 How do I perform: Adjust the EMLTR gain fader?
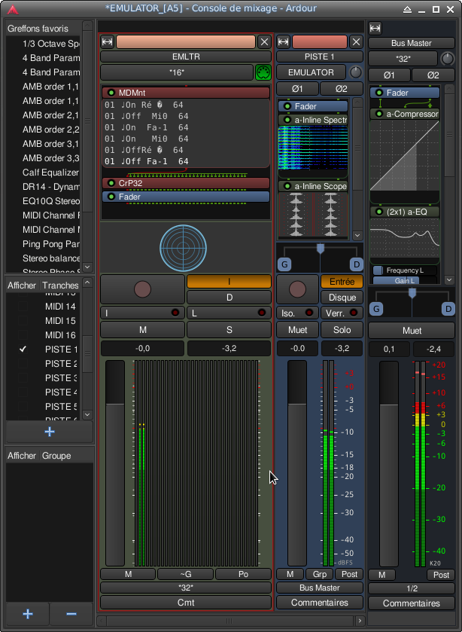pyautogui.click(x=115, y=463)
